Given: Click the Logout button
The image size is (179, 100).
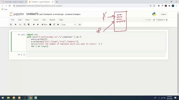Looking at the screenshot, I should tap(163, 14).
